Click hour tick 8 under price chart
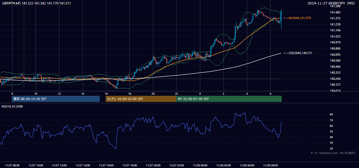 tap(12, 94)
